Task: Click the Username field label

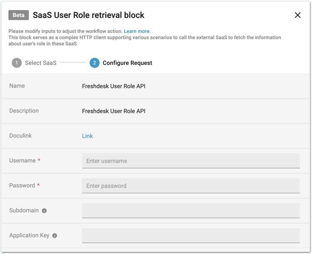Action: 22,160
